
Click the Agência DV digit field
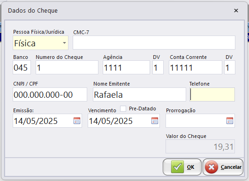point(158,67)
